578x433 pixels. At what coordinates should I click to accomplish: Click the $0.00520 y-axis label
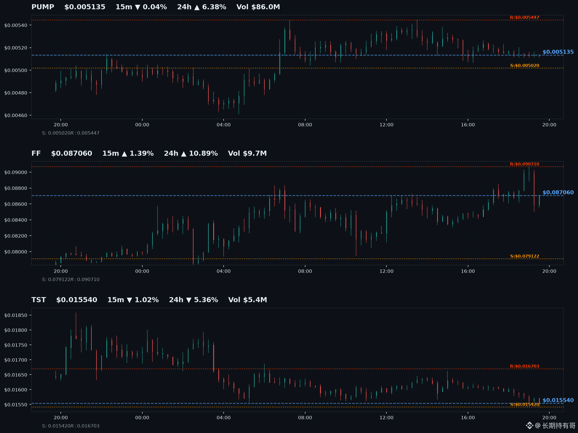16,48
